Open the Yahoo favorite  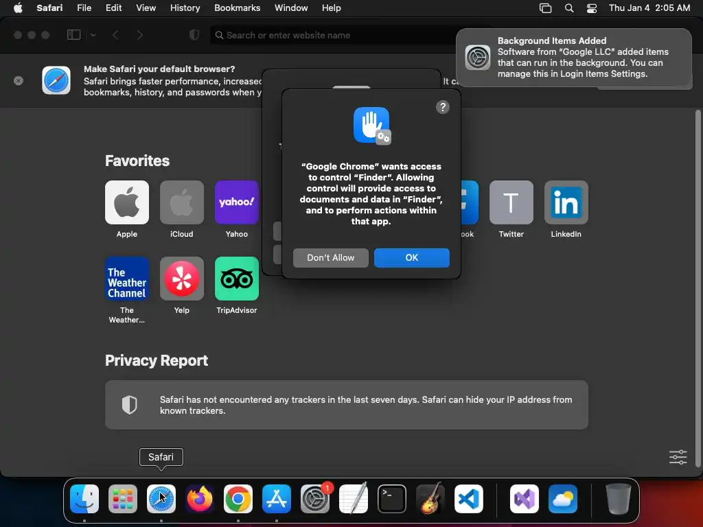click(x=237, y=202)
